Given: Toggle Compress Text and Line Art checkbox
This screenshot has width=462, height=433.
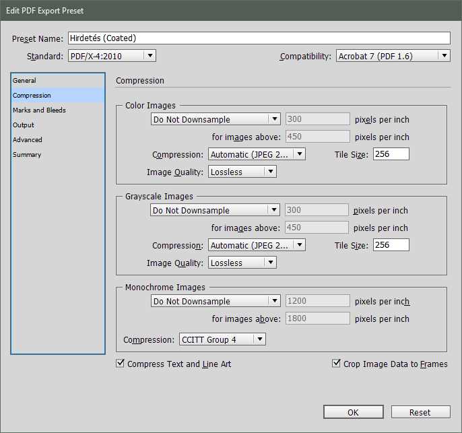Looking at the screenshot, I should click(x=121, y=364).
